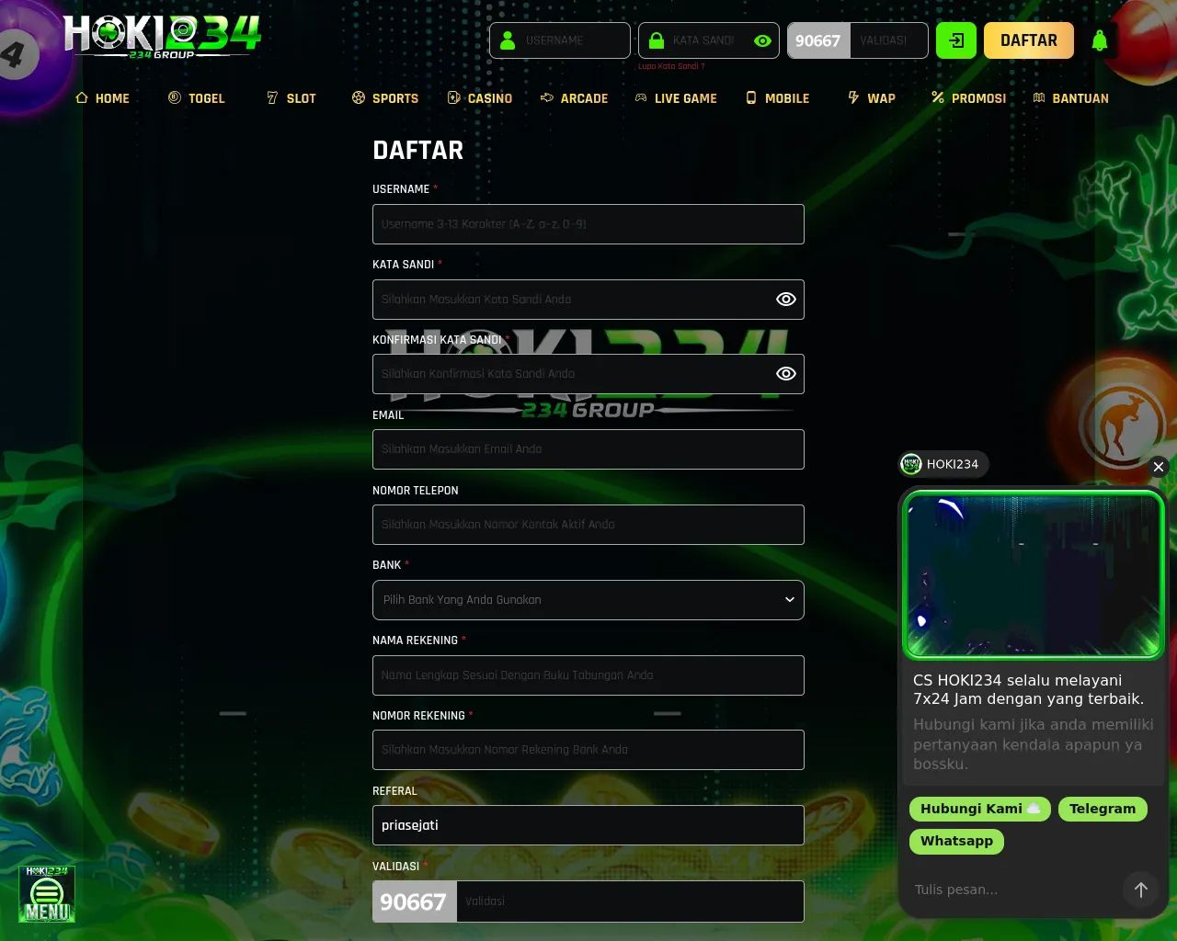
Task: Click the chat banner video thumbnail
Action: pyautogui.click(x=1034, y=575)
